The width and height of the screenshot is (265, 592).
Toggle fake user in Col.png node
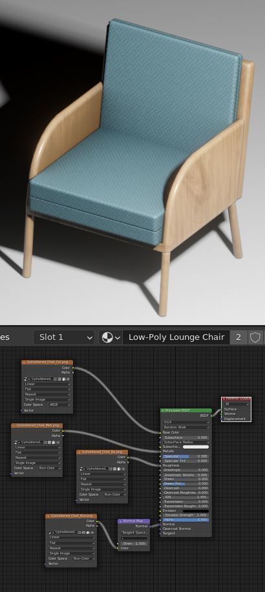pyautogui.click(x=56, y=379)
